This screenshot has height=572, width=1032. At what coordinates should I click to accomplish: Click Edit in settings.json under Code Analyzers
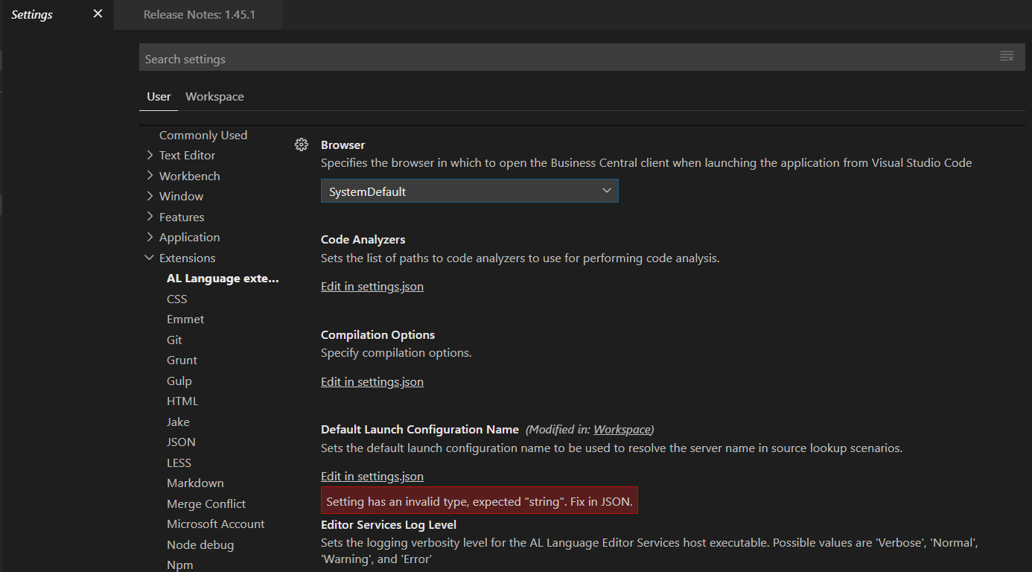372,286
